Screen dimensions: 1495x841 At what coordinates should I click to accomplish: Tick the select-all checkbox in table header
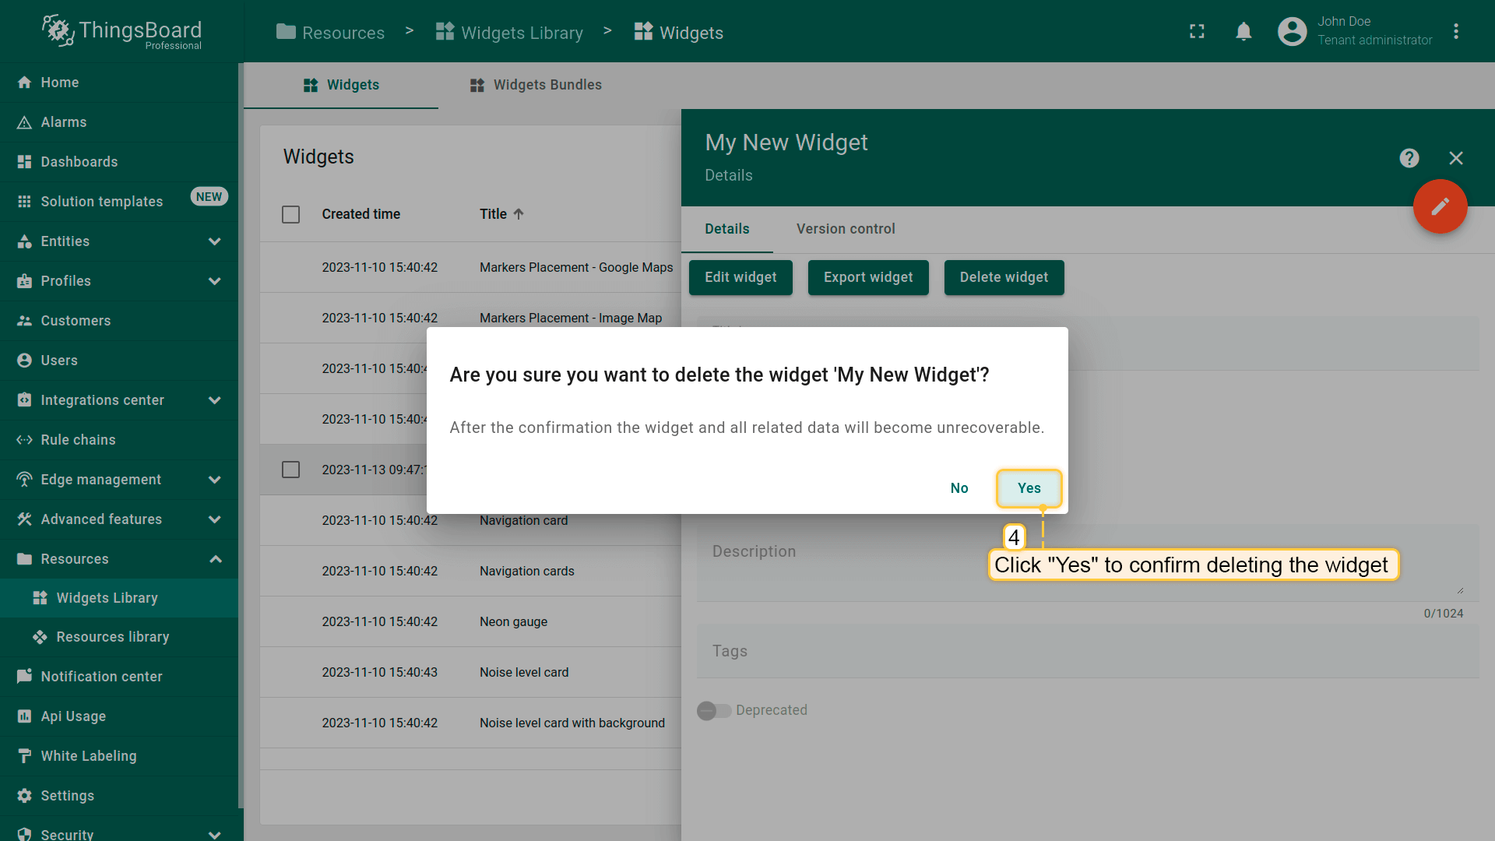click(290, 214)
